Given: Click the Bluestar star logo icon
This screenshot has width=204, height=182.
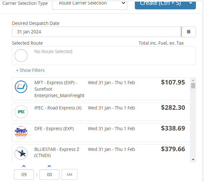Looking at the screenshot, I should click(x=21, y=153).
